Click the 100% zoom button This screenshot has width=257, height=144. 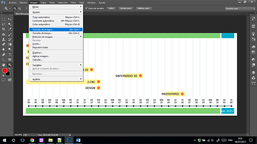pyautogui.click(x=111, y=8)
